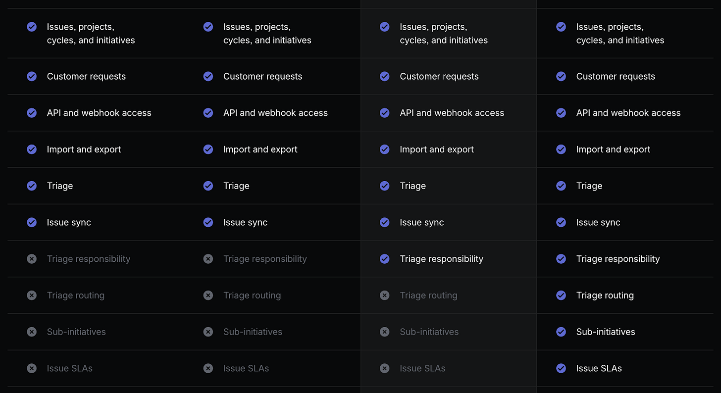Click the Sub-initiatives label in last column
Image resolution: width=721 pixels, height=393 pixels.
[x=605, y=332]
